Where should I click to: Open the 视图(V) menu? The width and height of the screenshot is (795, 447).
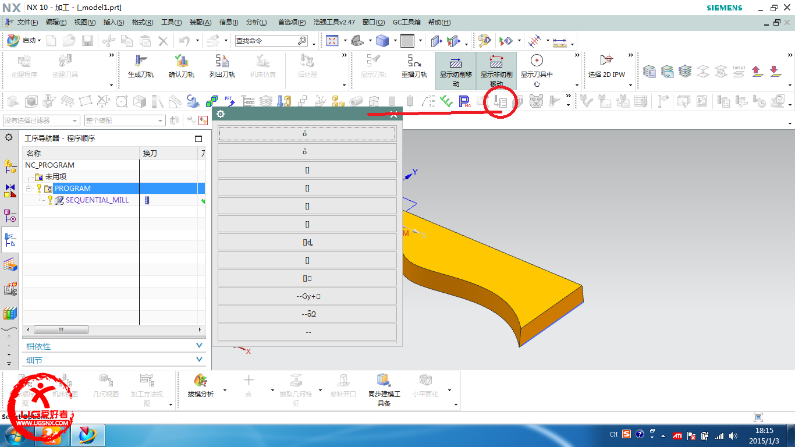pyautogui.click(x=85, y=22)
